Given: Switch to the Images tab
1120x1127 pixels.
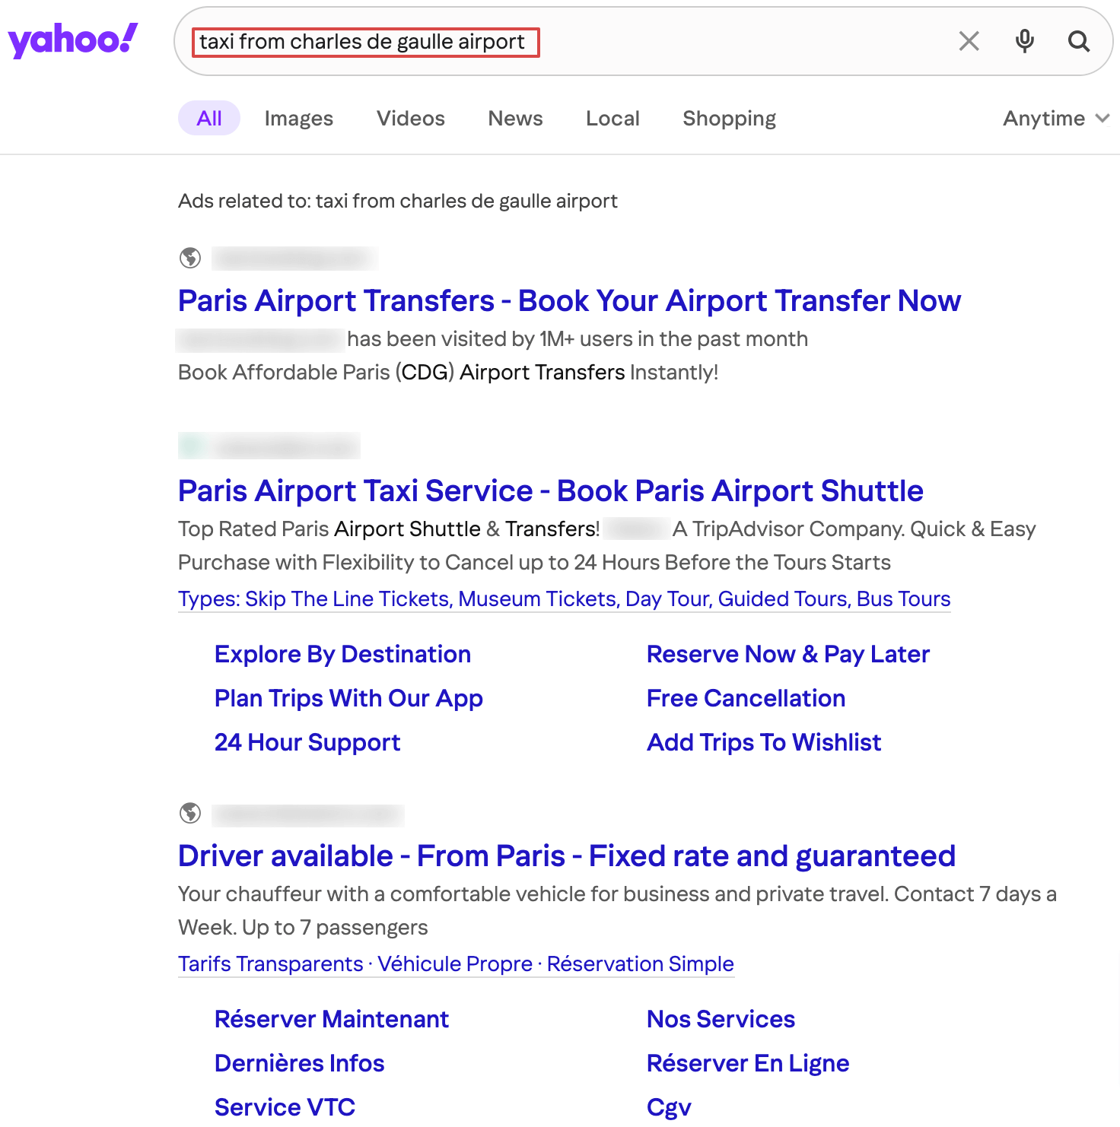Looking at the screenshot, I should pyautogui.click(x=299, y=119).
